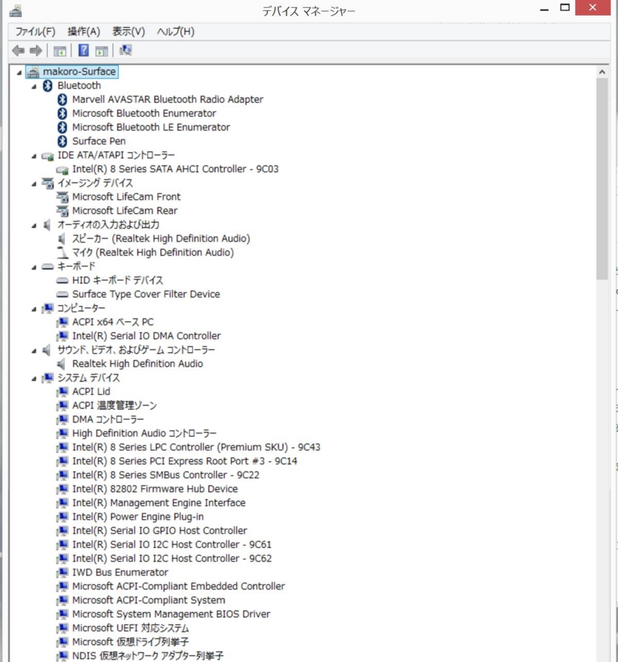Select Intel 8 Series PCI Express Root Port #3
The image size is (618, 662).
click(185, 461)
